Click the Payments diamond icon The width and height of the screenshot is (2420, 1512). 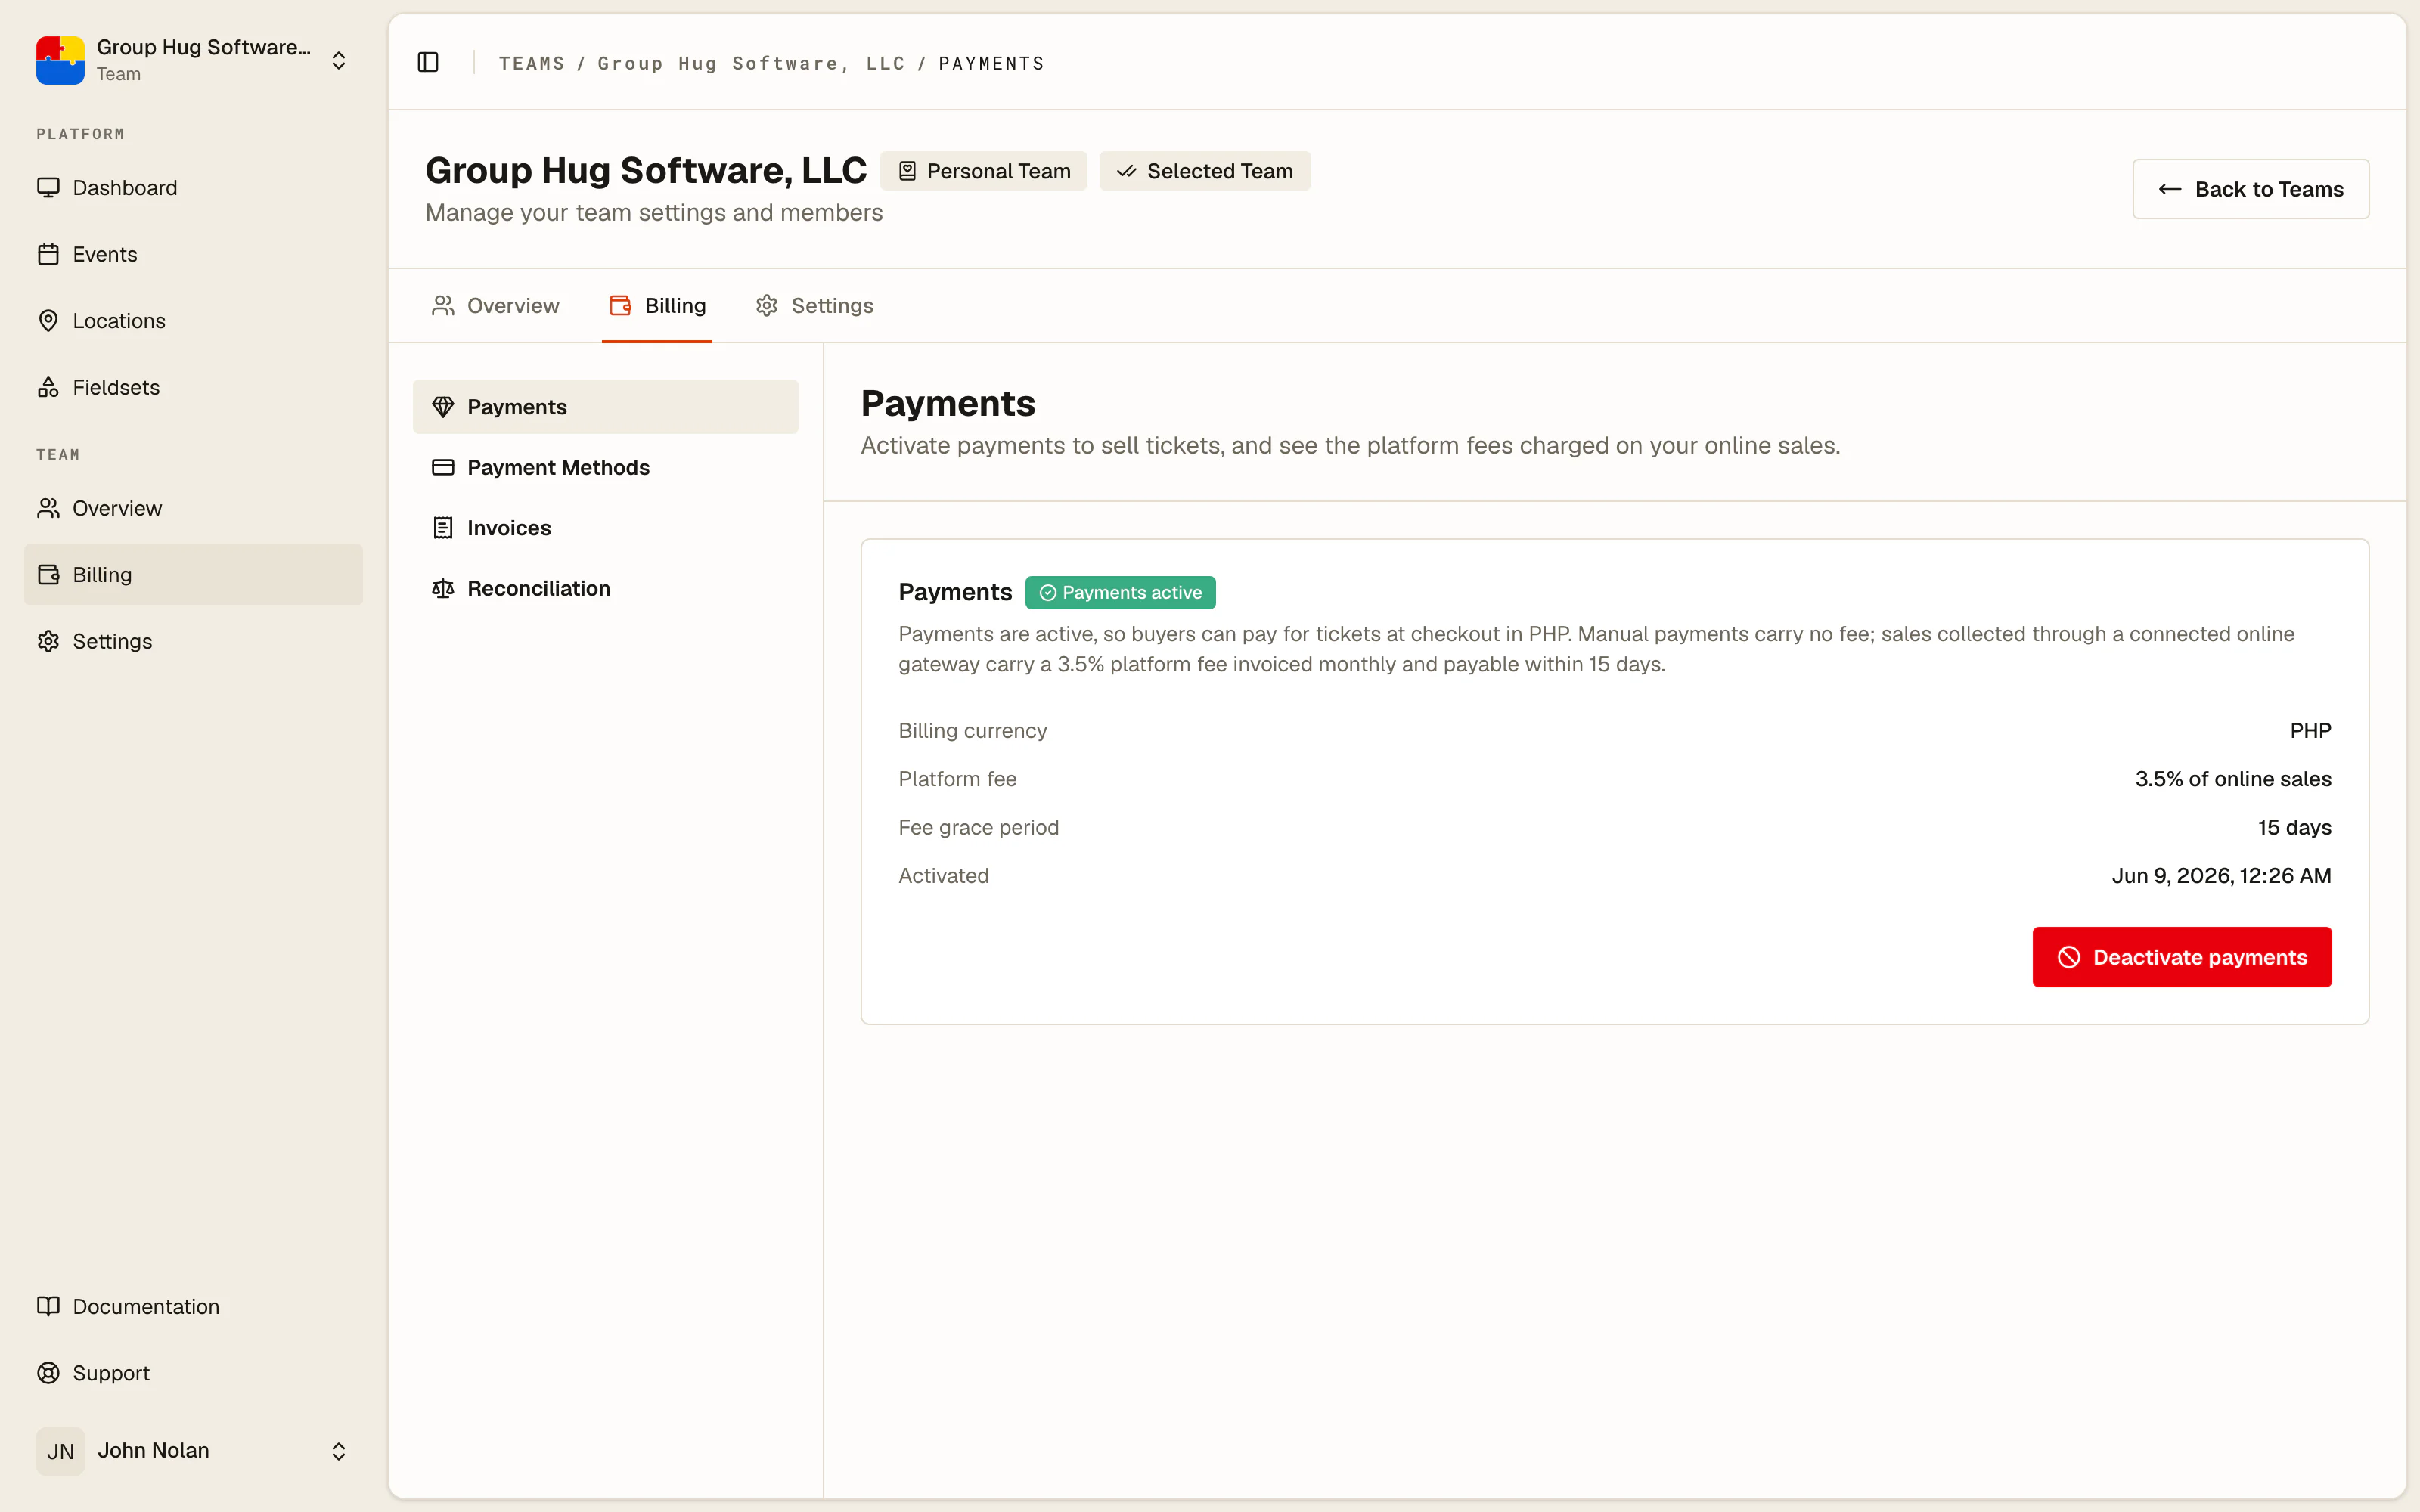click(443, 407)
